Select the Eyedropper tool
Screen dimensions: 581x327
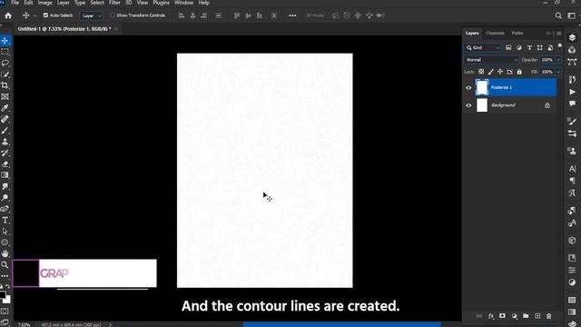pos(5,108)
